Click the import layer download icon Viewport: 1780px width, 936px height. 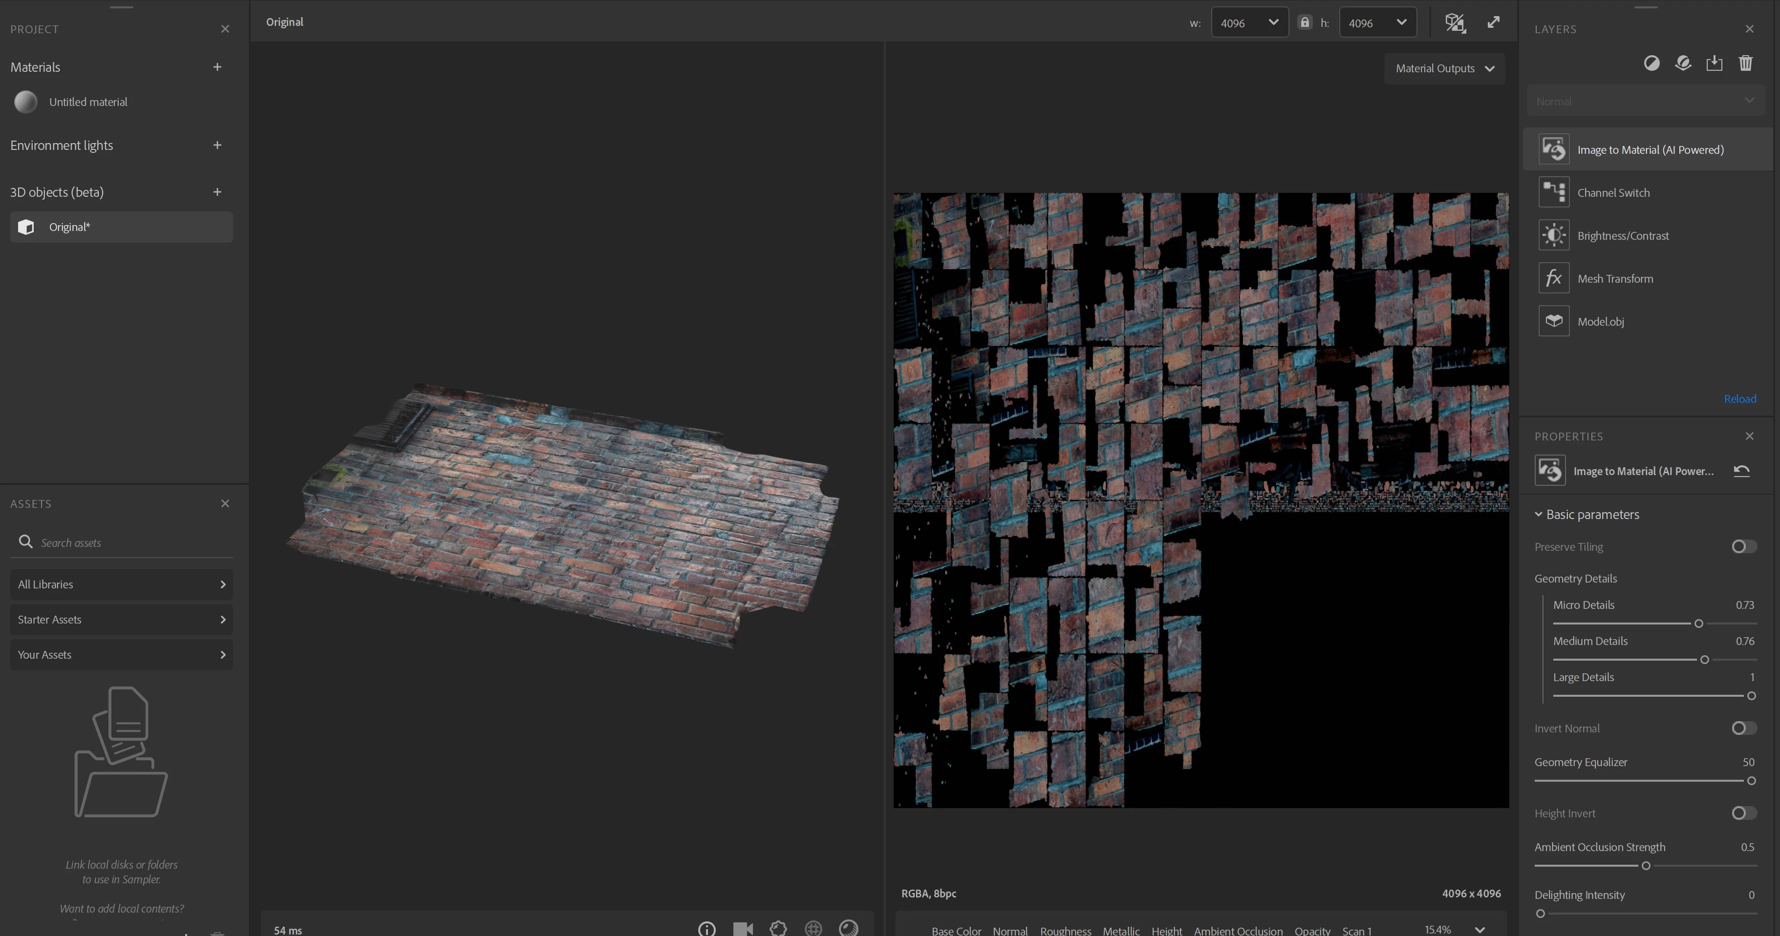(1714, 63)
